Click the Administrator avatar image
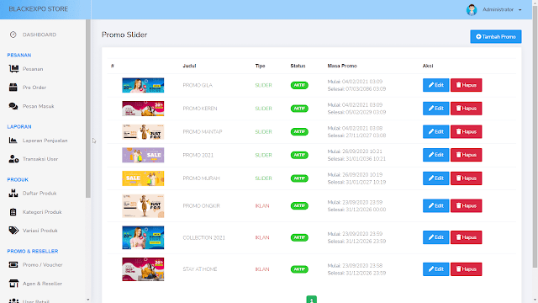 (472, 9)
